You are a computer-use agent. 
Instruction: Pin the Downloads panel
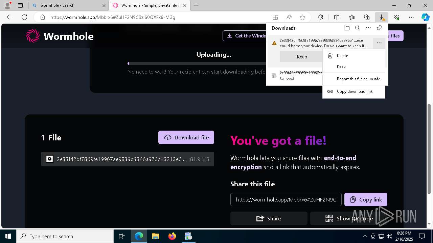pyautogui.click(x=380, y=28)
